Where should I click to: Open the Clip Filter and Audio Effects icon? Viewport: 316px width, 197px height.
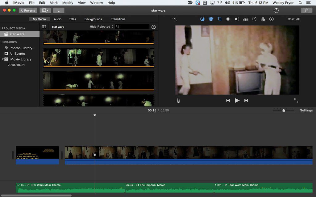pos(263,19)
